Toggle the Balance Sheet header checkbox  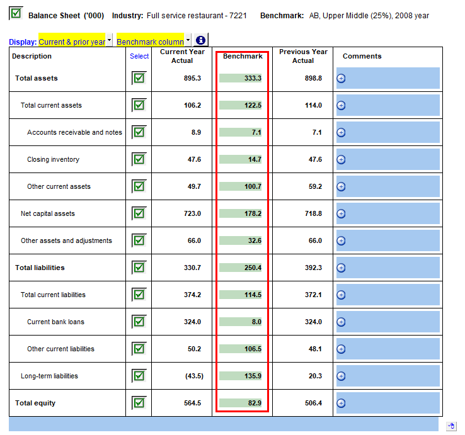16,13
